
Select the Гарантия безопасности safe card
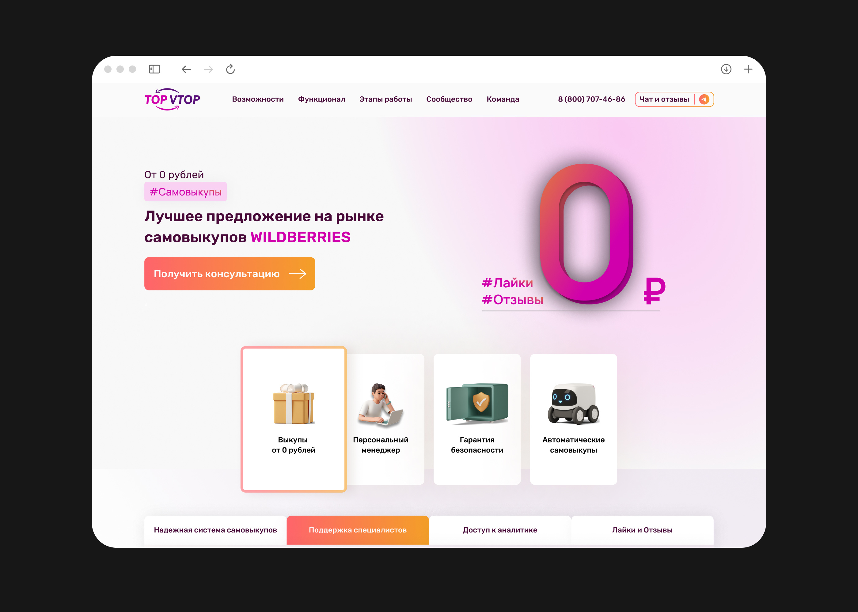click(x=477, y=419)
